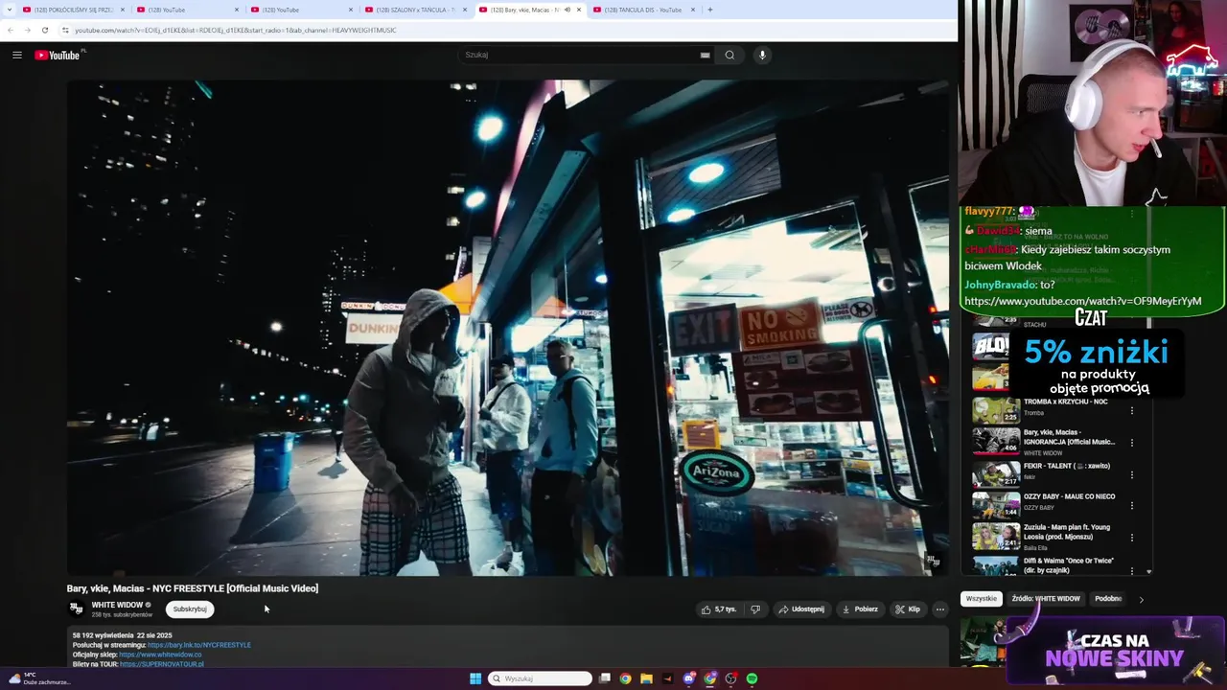Open Spotify from the taskbar

752,678
